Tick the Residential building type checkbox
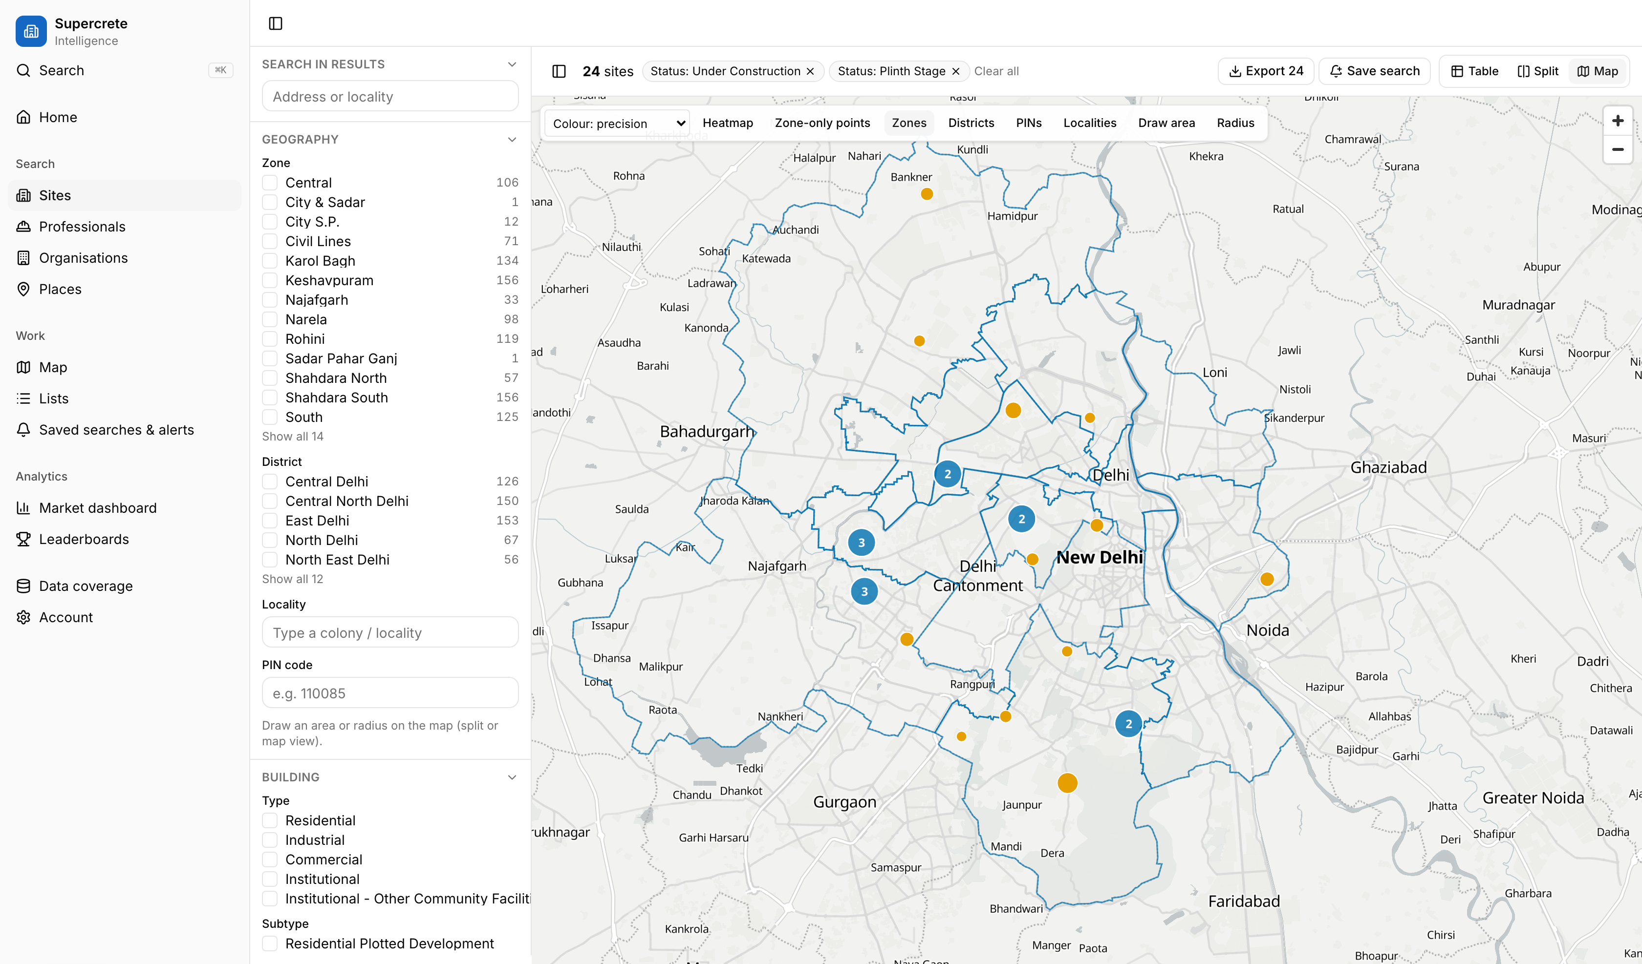This screenshot has width=1642, height=964. [270, 820]
